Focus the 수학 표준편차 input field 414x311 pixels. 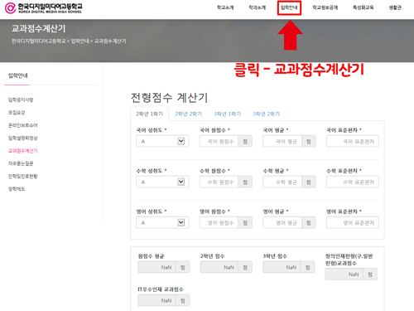353,182
